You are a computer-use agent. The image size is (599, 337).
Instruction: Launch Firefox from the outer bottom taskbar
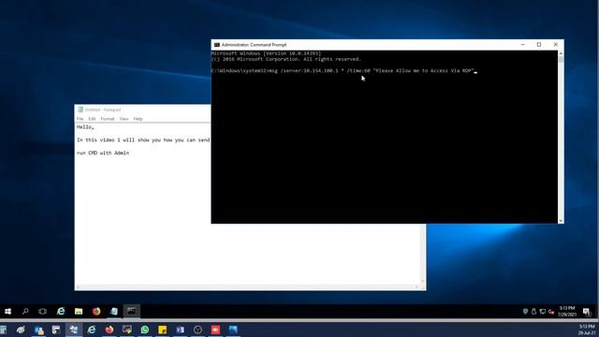click(110, 330)
